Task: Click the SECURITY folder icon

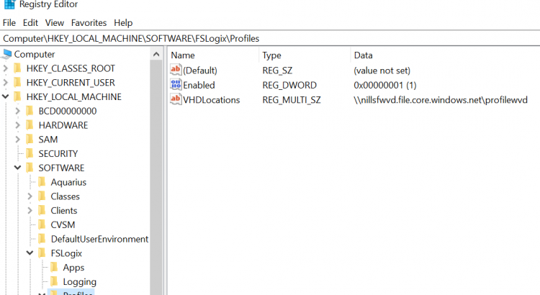Action: 30,153
